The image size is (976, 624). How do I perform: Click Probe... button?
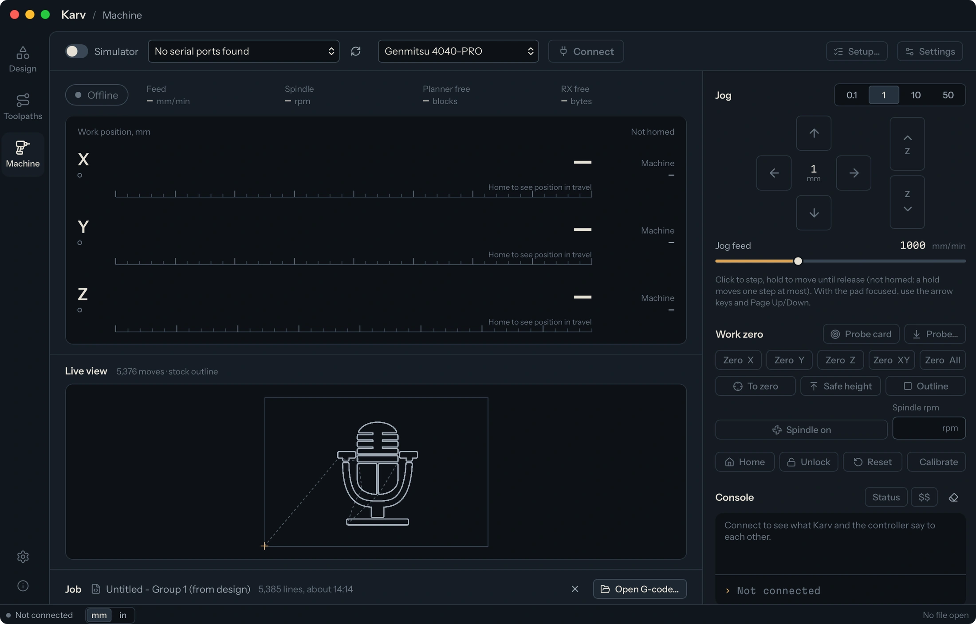pyautogui.click(x=935, y=334)
